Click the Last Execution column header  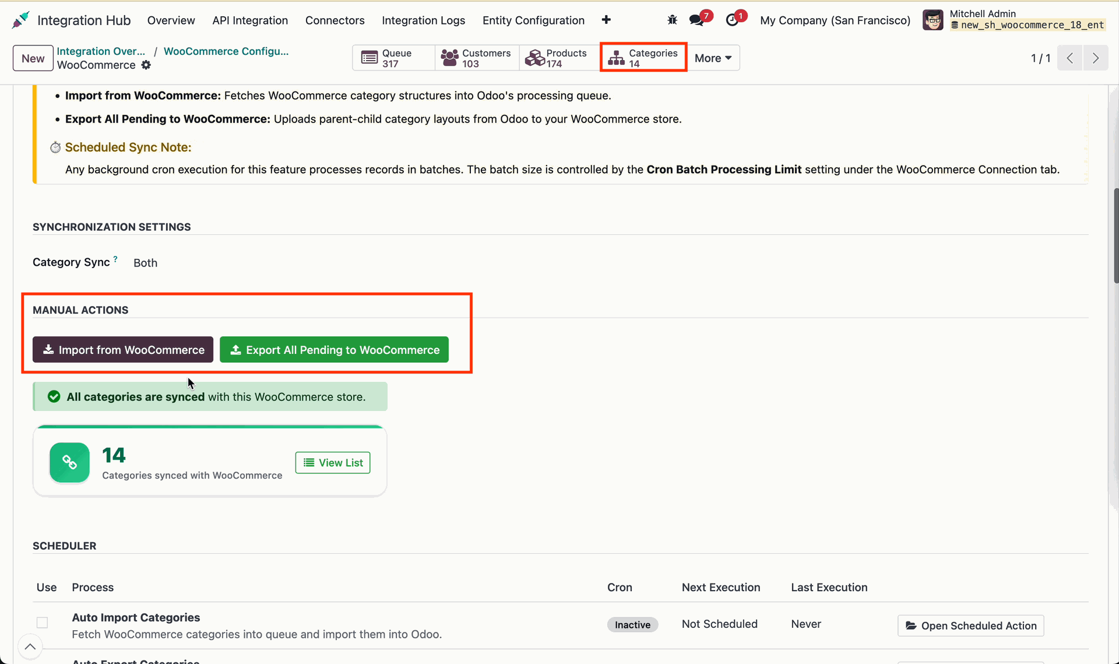click(829, 588)
